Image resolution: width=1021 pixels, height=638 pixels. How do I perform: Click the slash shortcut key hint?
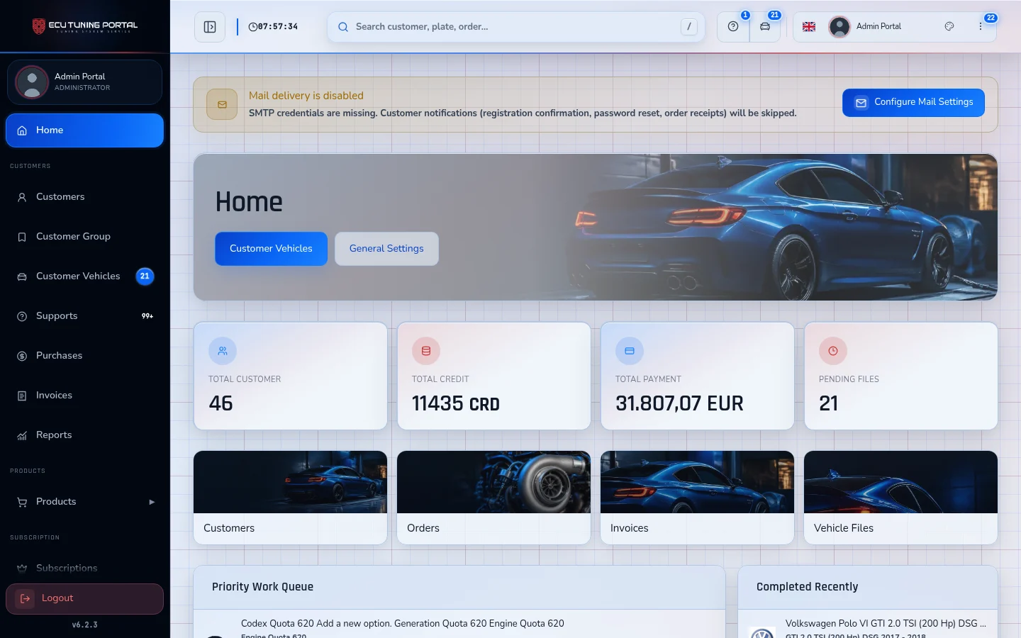click(x=688, y=27)
